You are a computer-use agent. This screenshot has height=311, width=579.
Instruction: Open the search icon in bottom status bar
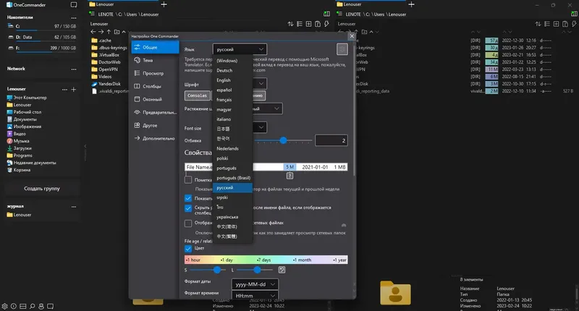pos(32,306)
